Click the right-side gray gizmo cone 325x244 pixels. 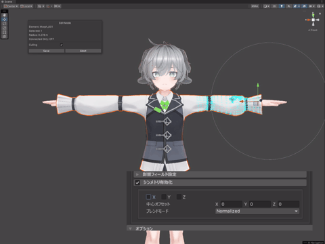coord(318,20)
